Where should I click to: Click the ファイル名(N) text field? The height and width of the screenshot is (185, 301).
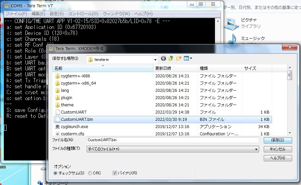[x=172, y=140]
